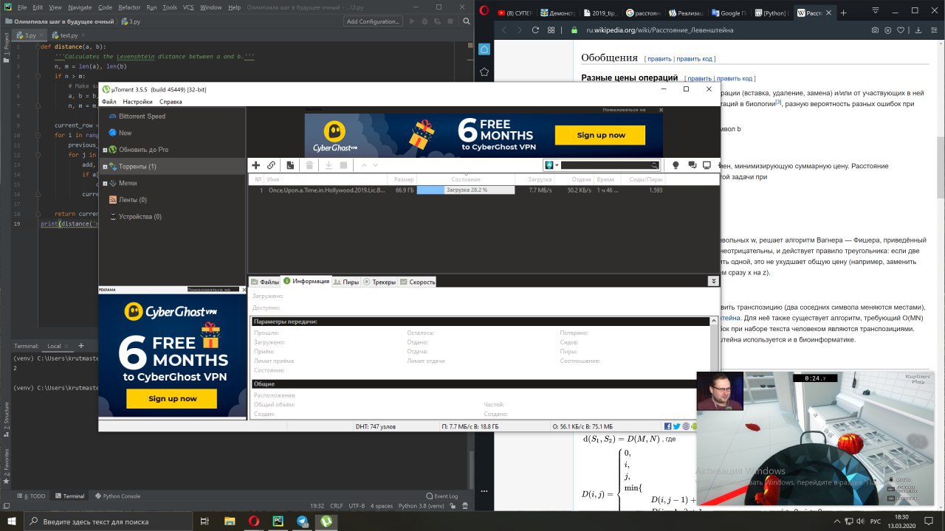
Task: Reload the Wikipedia page in Opera
Action: [535, 30]
